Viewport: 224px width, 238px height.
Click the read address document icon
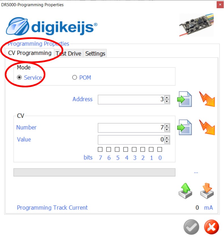click(185, 99)
